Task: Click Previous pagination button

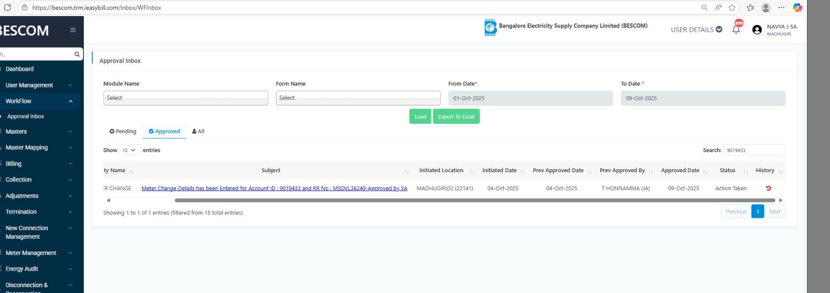Action: (736, 212)
